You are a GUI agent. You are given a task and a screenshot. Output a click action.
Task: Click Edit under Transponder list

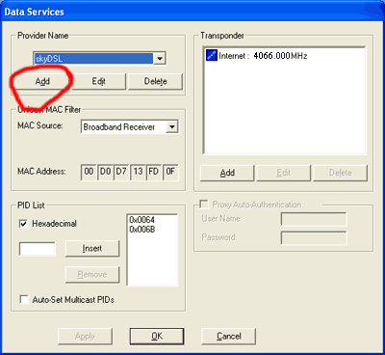coord(284,173)
